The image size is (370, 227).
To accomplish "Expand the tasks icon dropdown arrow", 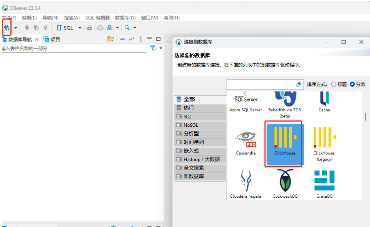I will (117, 28).
